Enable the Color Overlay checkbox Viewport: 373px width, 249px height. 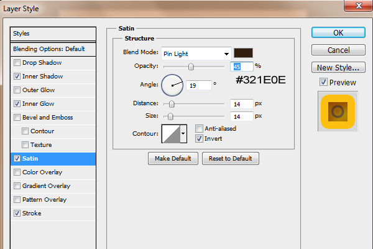pyautogui.click(x=17, y=172)
